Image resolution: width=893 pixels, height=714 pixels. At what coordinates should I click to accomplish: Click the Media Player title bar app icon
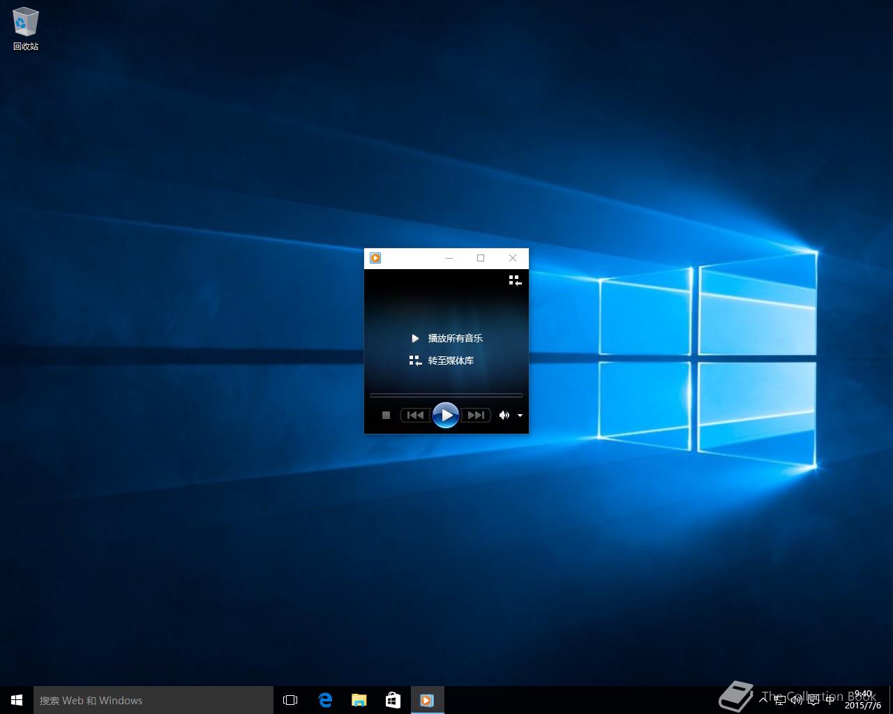coord(375,258)
